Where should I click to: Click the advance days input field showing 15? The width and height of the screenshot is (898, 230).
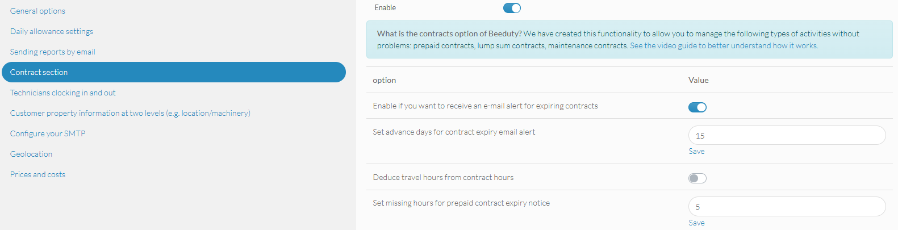click(x=787, y=135)
